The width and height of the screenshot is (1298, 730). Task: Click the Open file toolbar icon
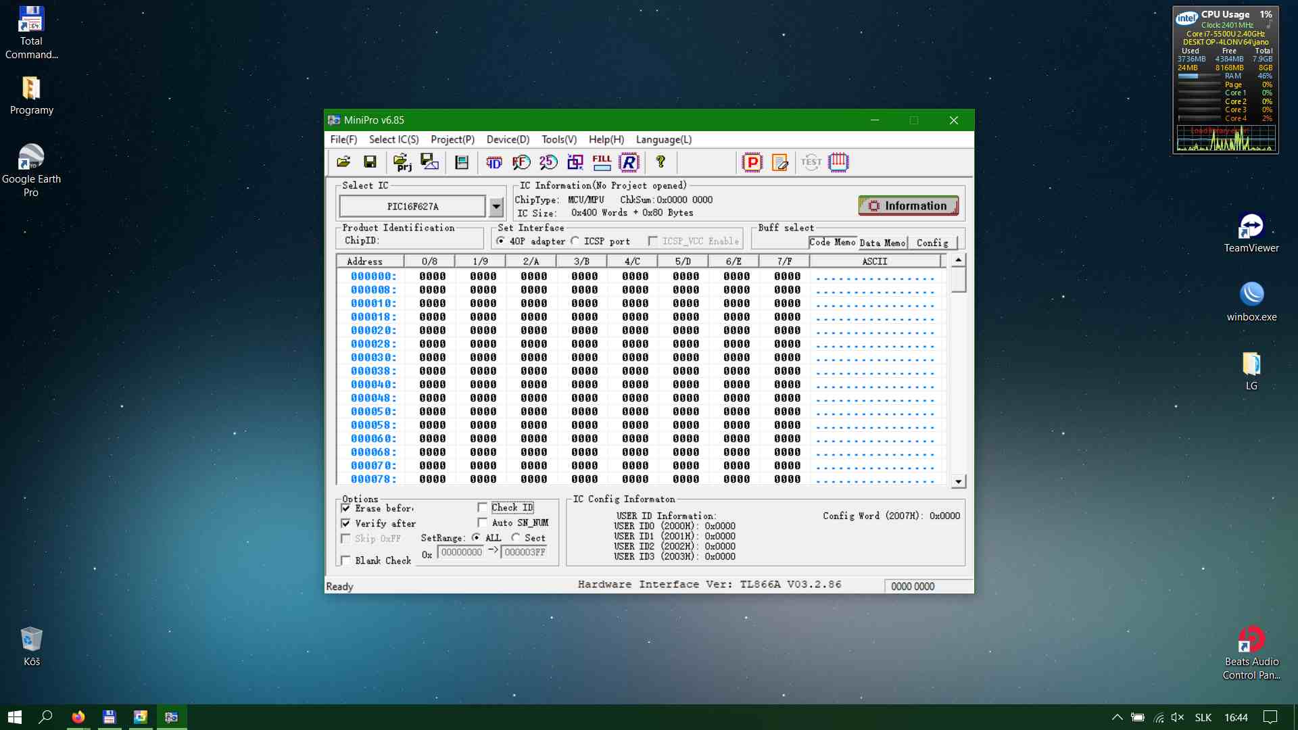click(x=343, y=162)
